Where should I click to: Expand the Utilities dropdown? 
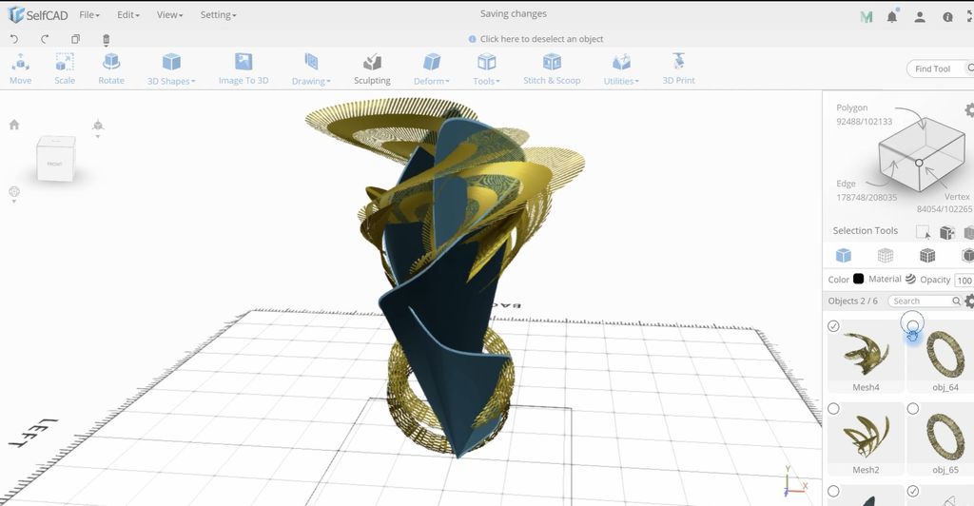point(621,68)
